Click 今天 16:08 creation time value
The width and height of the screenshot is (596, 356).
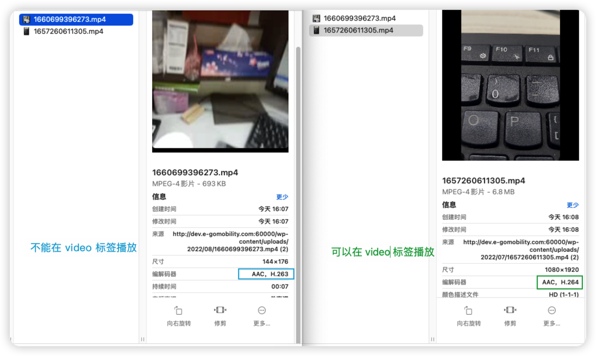564,217
